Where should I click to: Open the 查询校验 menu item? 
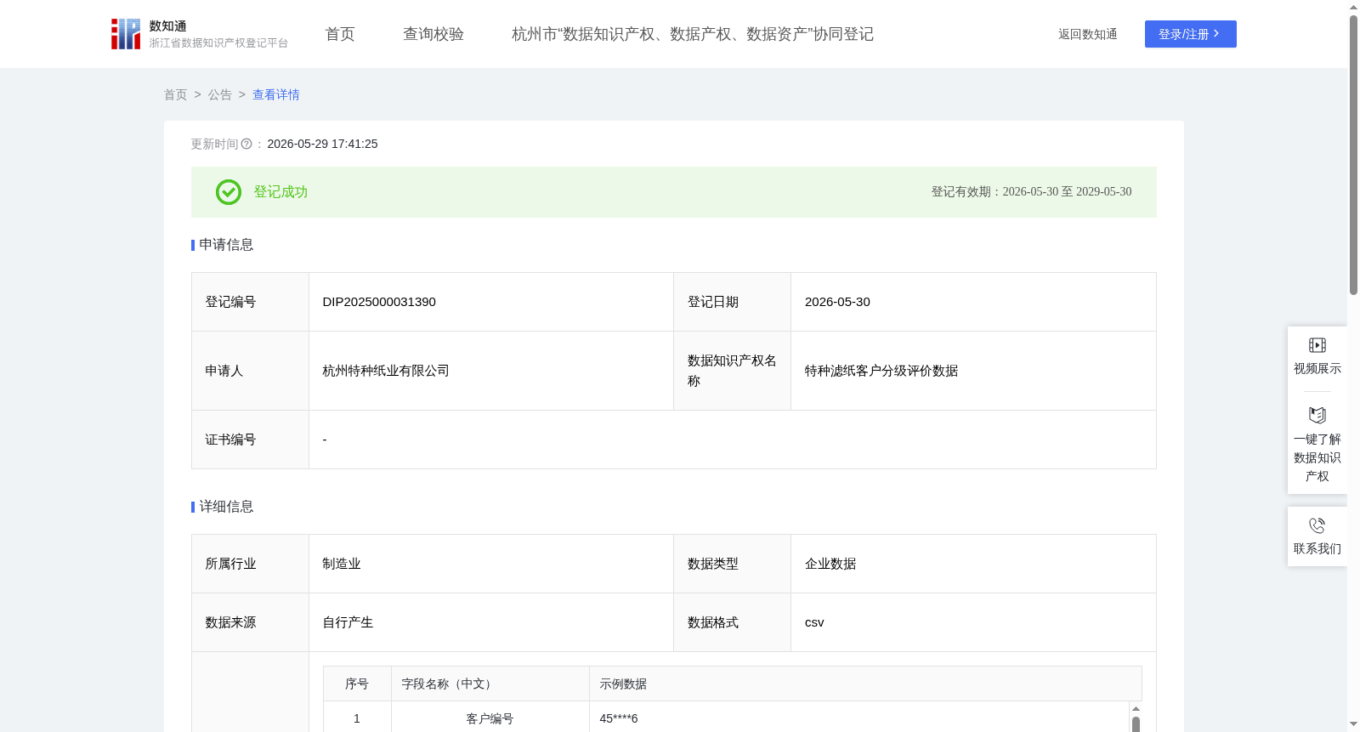click(433, 34)
